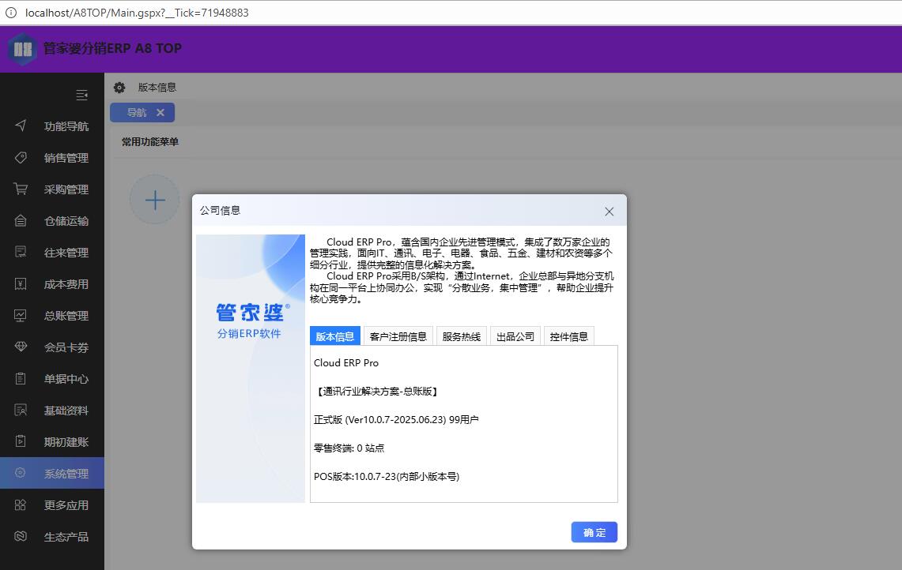Close the 导航 tab with its X

tap(160, 113)
